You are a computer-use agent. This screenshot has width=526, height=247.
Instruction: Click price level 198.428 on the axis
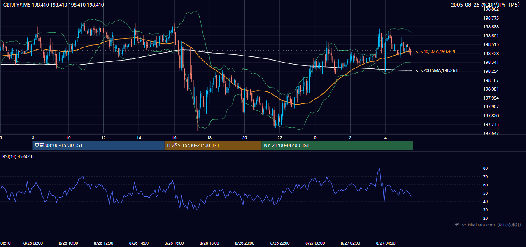click(491, 54)
